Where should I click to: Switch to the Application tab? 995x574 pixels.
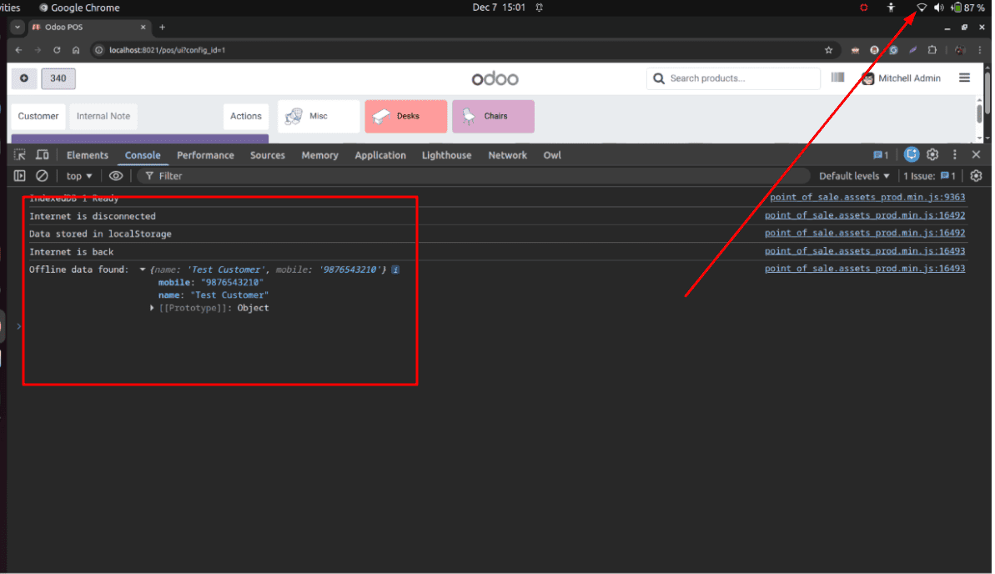380,155
